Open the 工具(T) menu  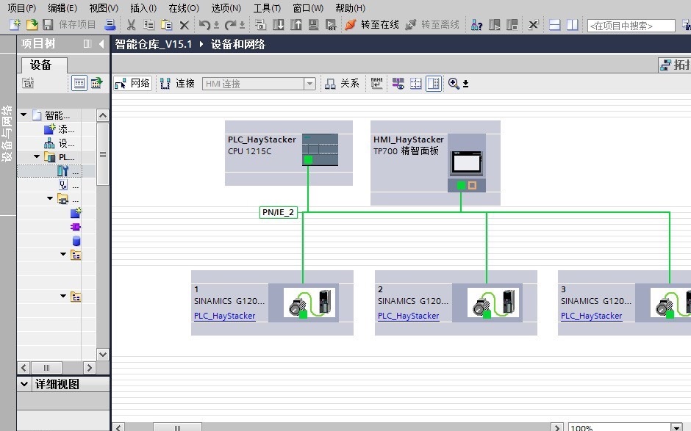click(267, 8)
